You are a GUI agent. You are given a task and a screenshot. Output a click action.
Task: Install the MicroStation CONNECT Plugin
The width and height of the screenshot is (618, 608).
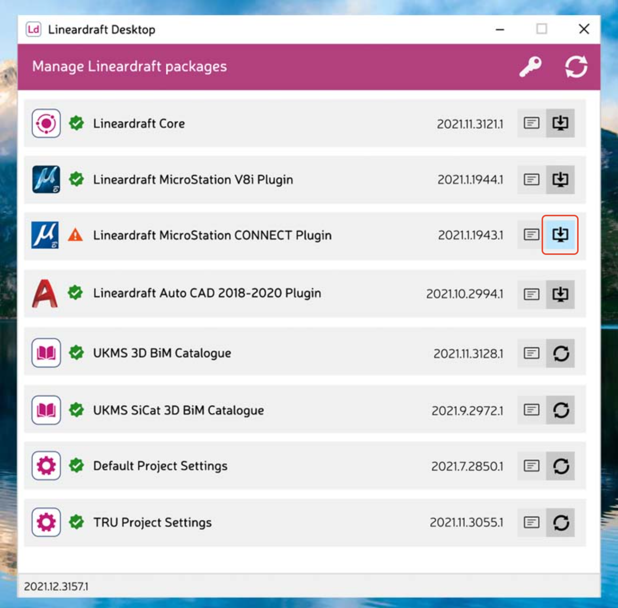[560, 235]
